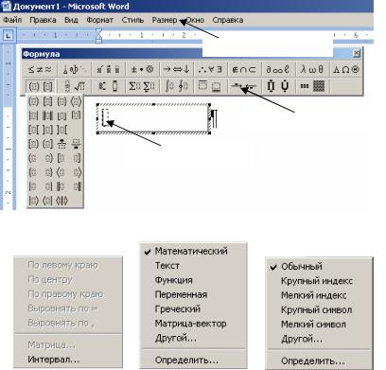The width and height of the screenshot is (386, 370).
Task: Insert underbrace template from fence palette
Action: point(76,144)
